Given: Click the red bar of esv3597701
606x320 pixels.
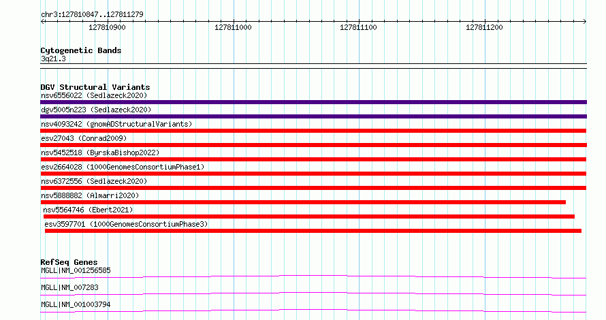Looking at the screenshot, I should coord(313,231).
